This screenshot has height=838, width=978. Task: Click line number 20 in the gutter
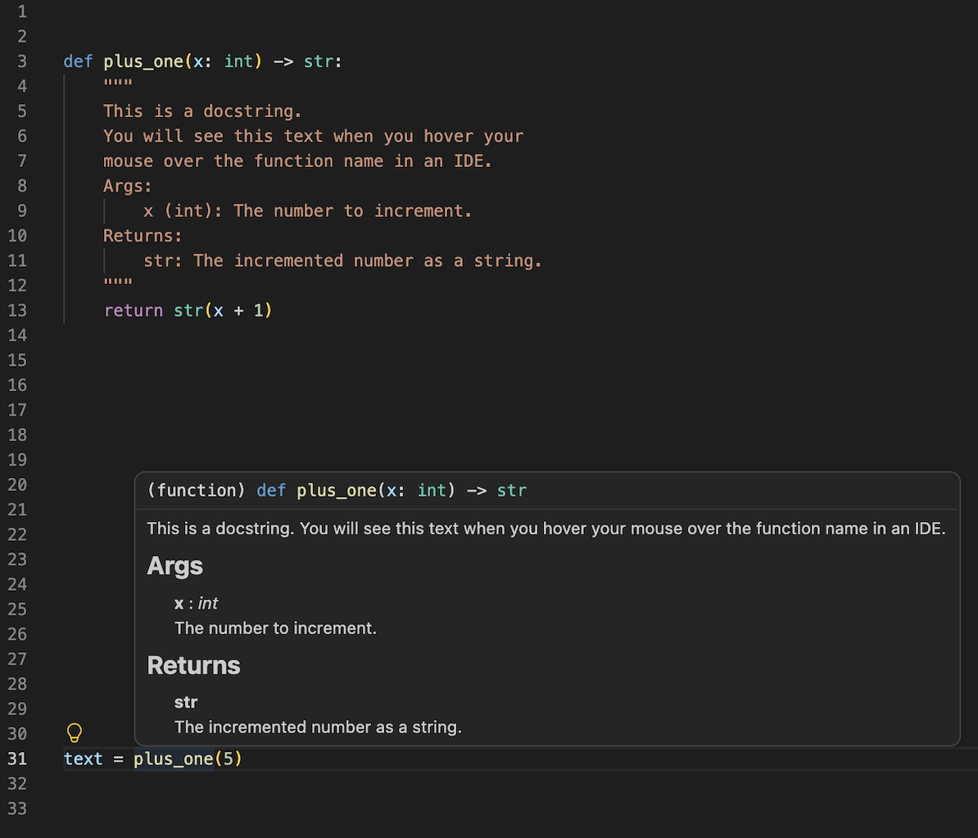[17, 484]
